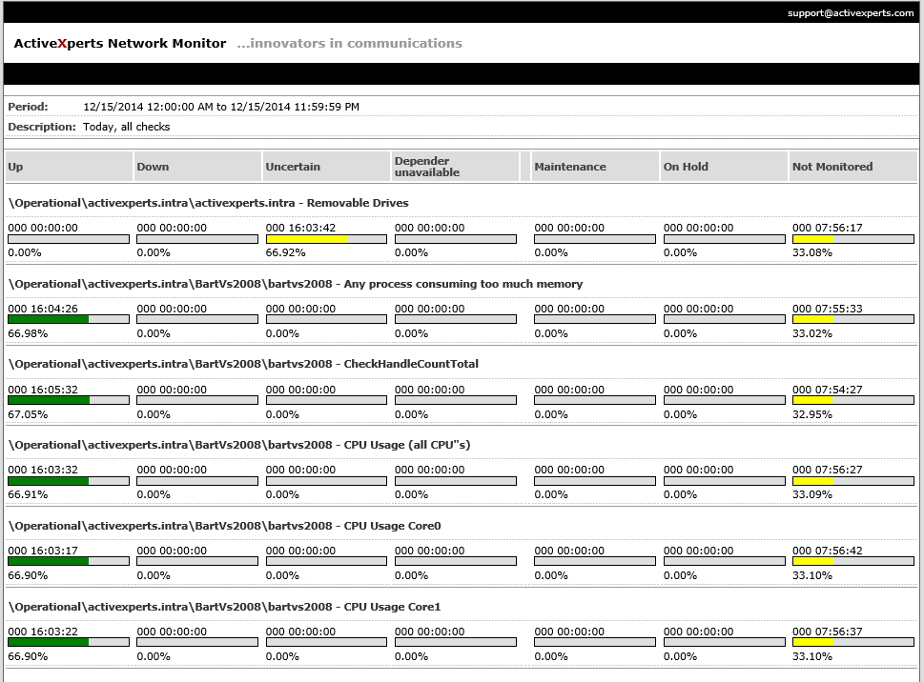Click the yellow Uncertain bar for Removable Drives

pos(306,239)
